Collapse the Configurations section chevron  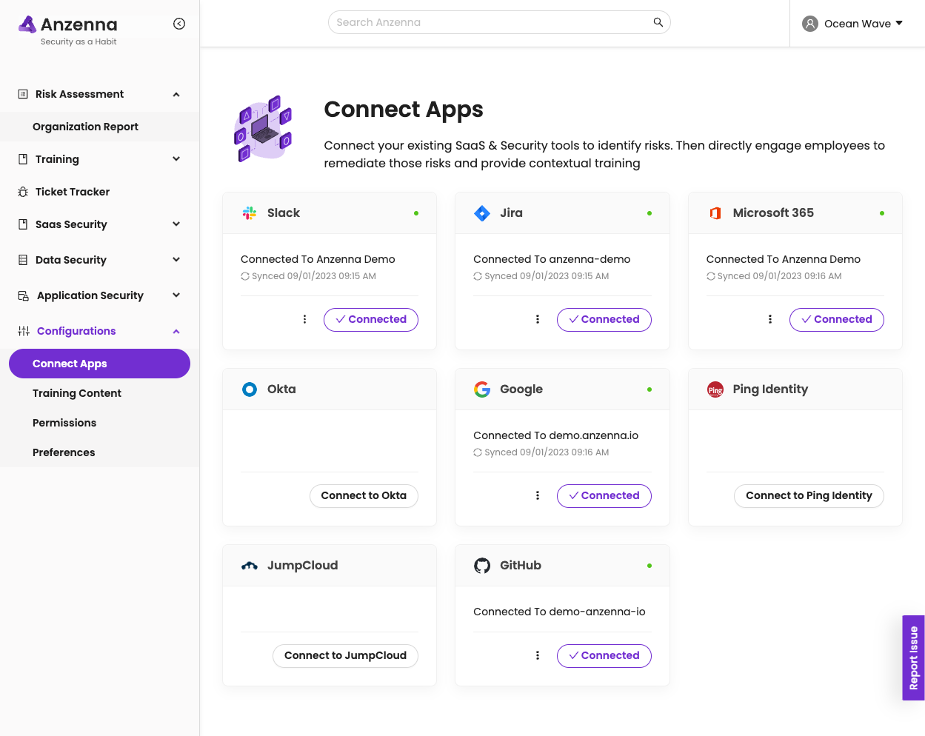coord(176,331)
